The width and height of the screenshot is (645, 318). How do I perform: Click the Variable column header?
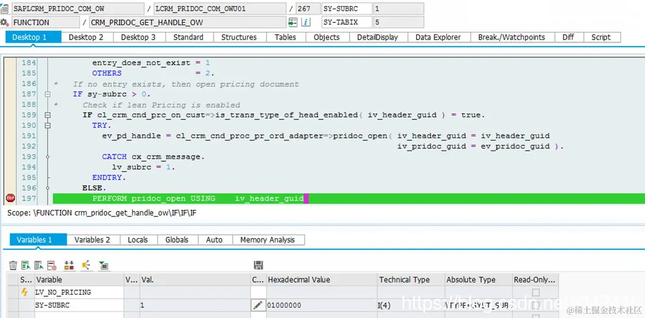(x=79, y=280)
